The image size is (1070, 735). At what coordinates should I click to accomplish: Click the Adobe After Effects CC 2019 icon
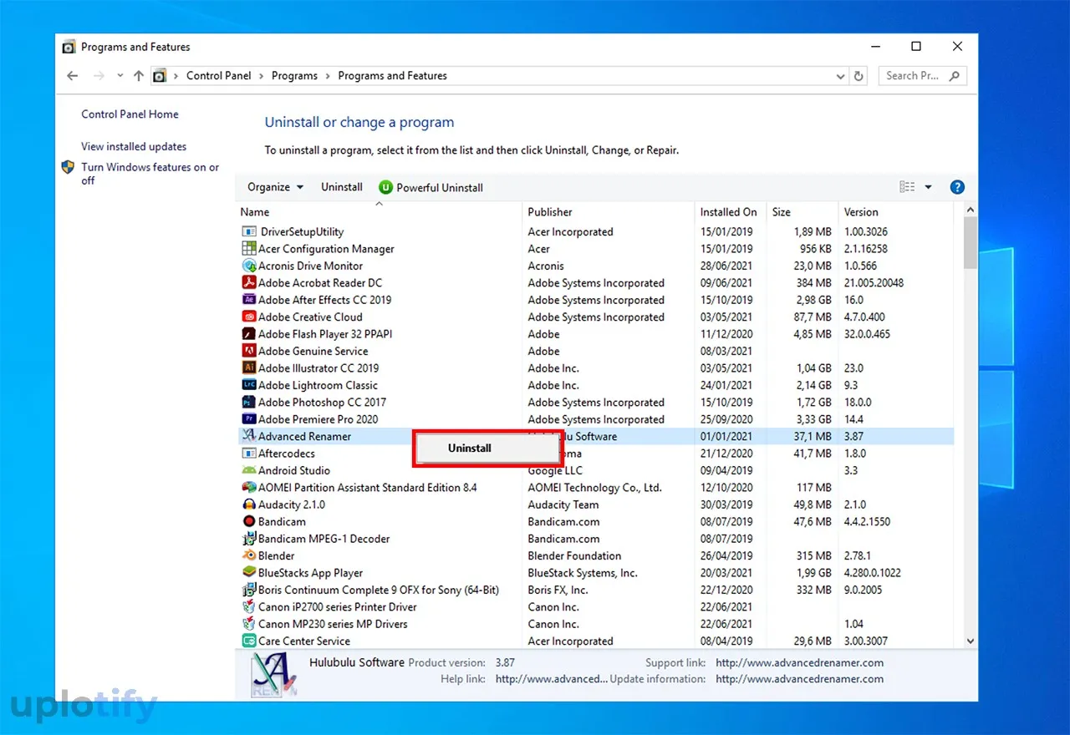click(x=248, y=300)
